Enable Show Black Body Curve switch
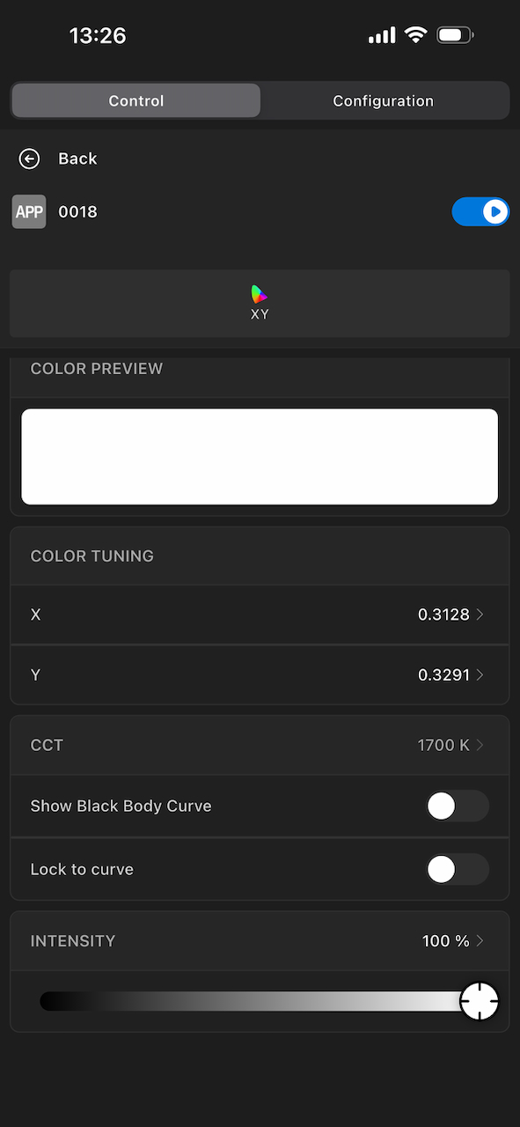 tap(458, 806)
